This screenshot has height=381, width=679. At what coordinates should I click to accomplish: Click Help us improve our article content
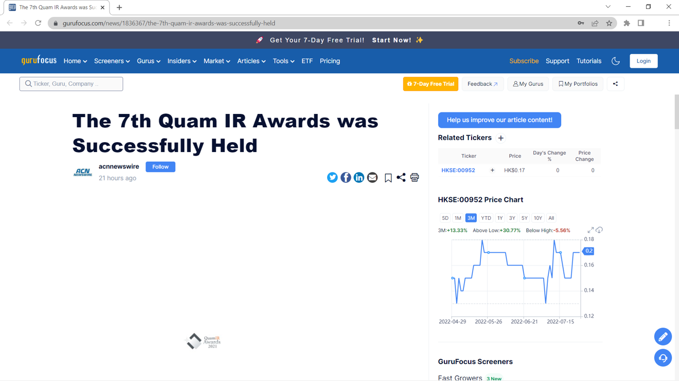click(x=499, y=120)
